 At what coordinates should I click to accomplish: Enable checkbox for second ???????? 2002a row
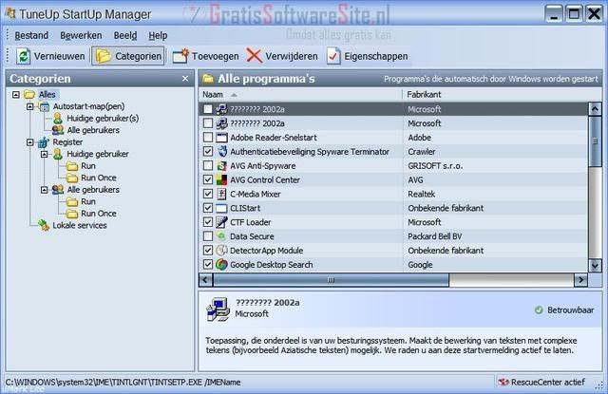tap(208, 123)
